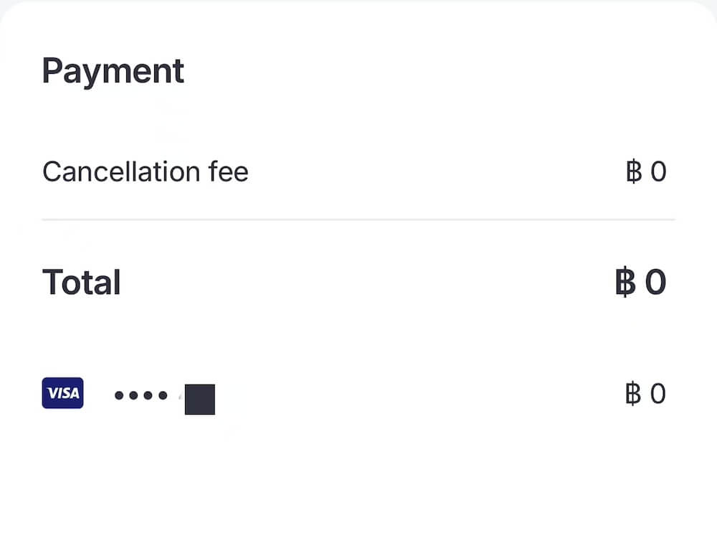Click the Visa card logo

62,393
